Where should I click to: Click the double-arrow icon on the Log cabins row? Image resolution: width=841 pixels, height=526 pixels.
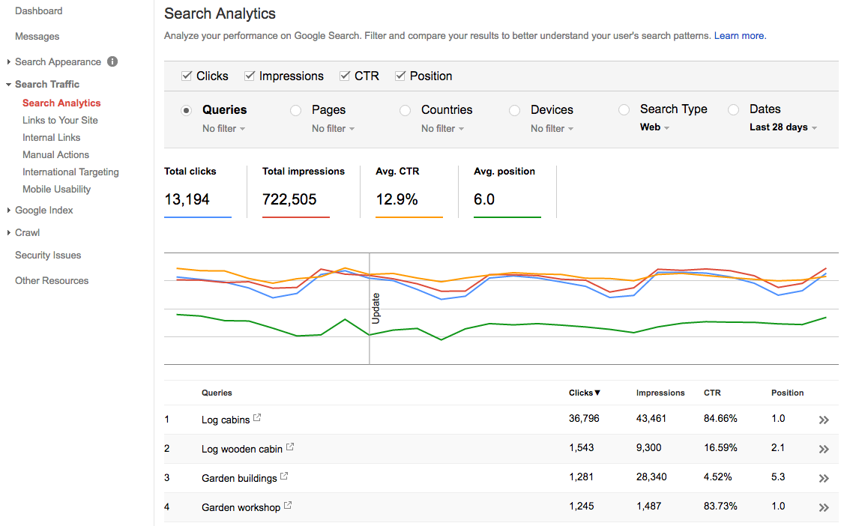coord(824,420)
